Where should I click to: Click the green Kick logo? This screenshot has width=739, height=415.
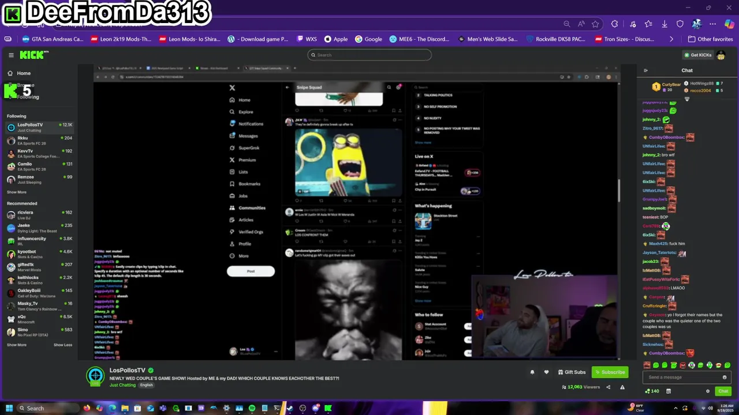tap(33, 55)
